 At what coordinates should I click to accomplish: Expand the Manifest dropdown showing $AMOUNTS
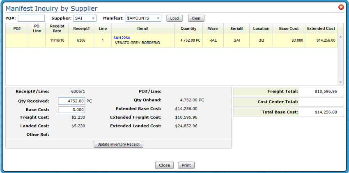(143, 18)
